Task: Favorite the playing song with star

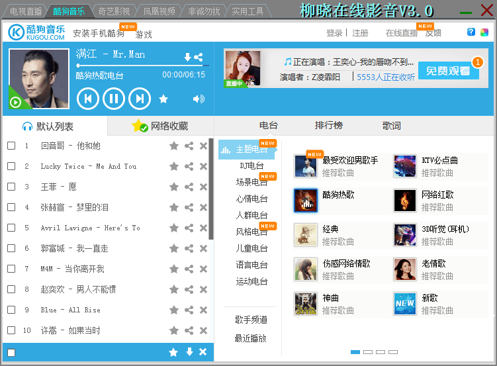Action: 163,99
